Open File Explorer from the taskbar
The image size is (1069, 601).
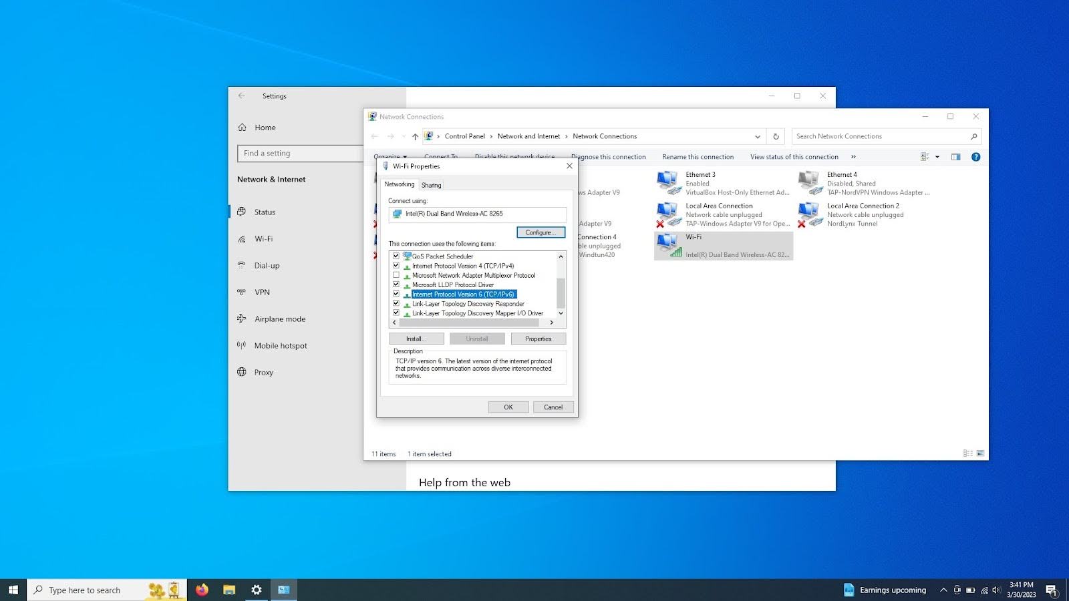[229, 590]
